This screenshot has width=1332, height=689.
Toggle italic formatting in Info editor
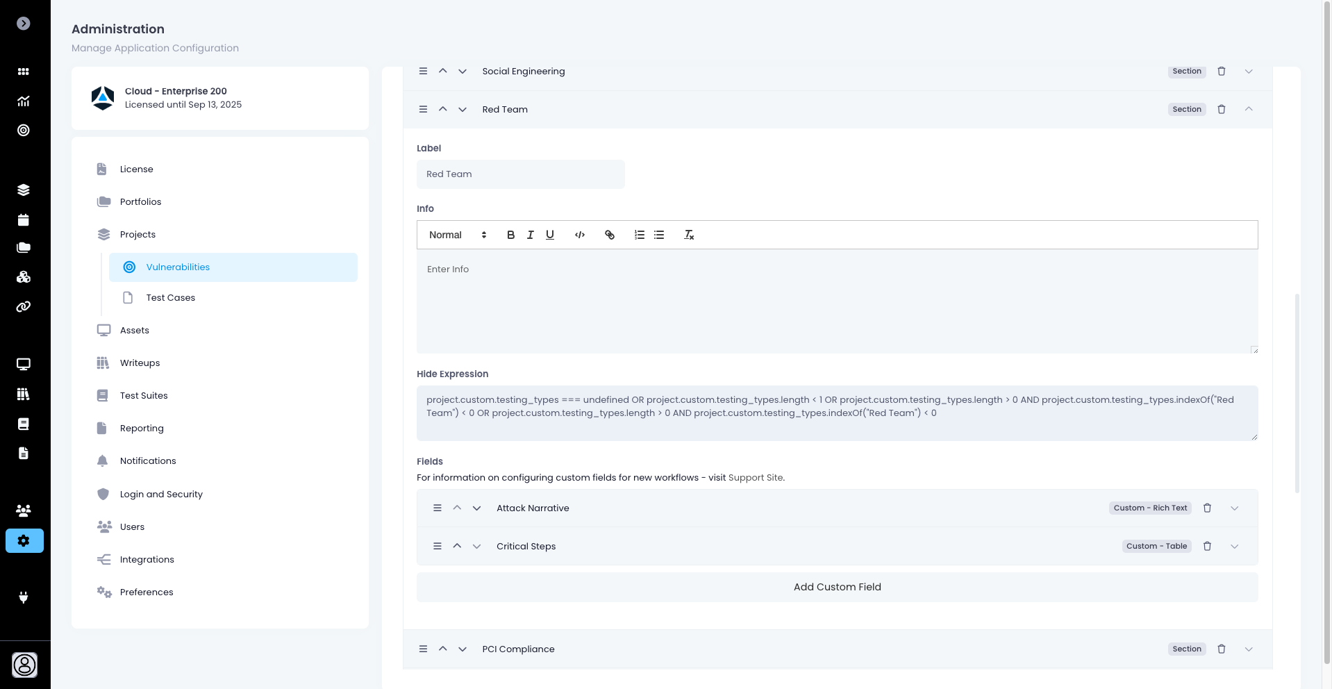(531, 235)
